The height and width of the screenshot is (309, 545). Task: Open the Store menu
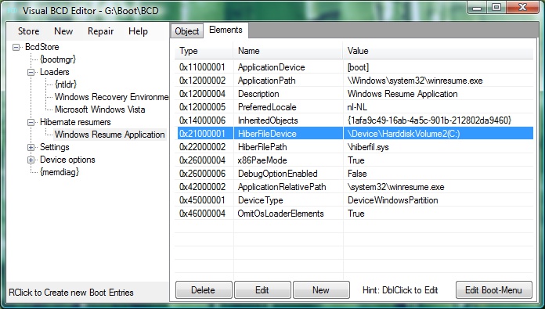(28, 31)
